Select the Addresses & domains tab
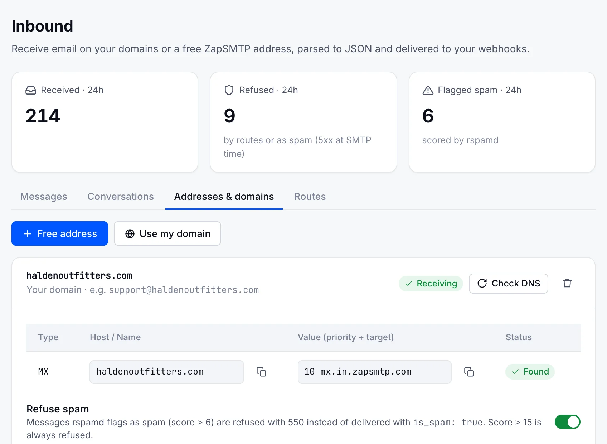Image resolution: width=607 pixels, height=444 pixels. (x=224, y=196)
